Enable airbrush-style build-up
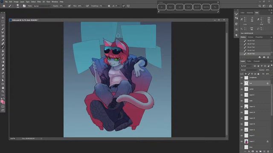The image size is (273, 153). tap(87, 6)
